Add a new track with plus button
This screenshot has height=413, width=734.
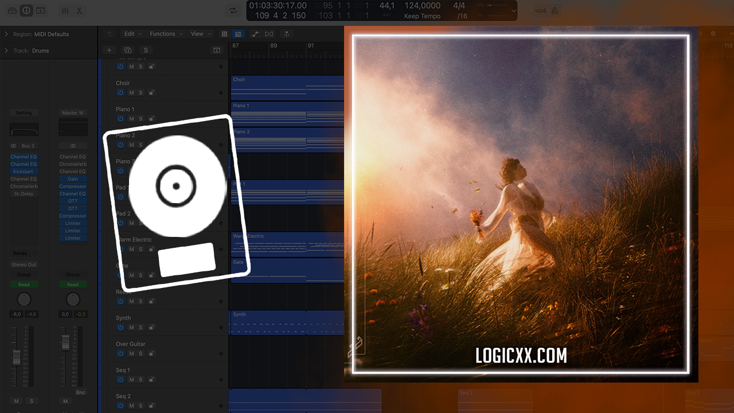pos(109,50)
